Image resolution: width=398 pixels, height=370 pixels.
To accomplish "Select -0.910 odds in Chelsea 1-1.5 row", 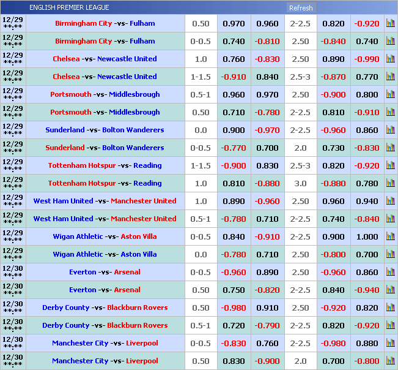I will pos(234,77).
